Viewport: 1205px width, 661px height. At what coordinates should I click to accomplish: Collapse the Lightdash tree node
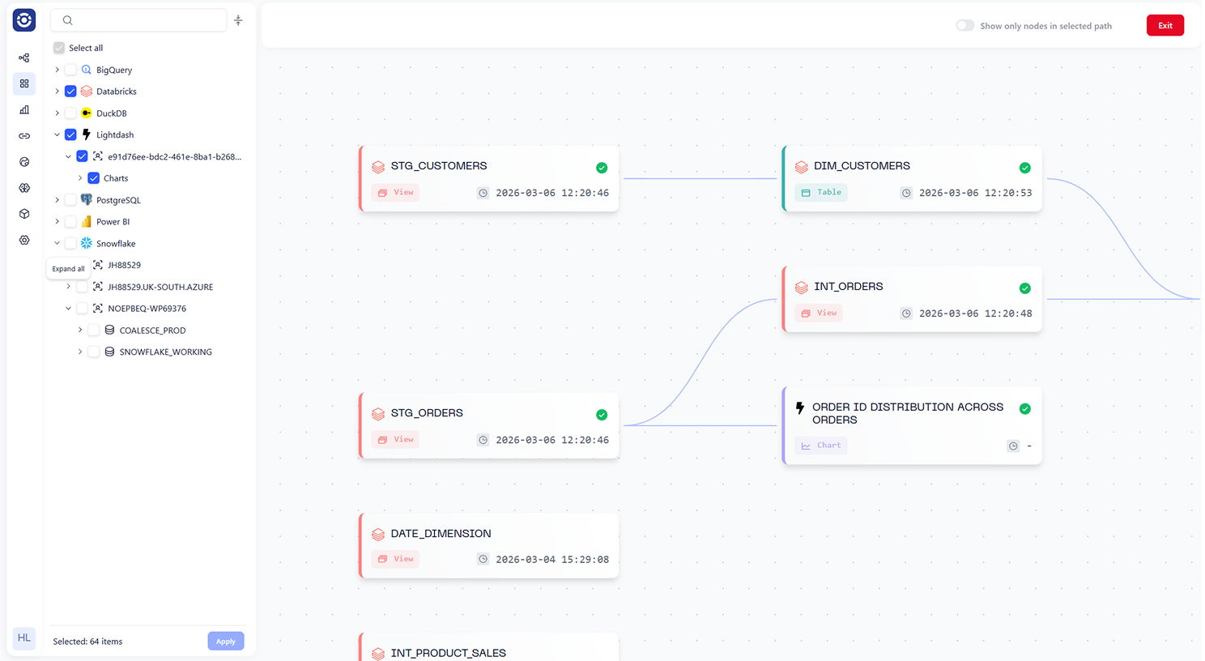pyautogui.click(x=57, y=134)
